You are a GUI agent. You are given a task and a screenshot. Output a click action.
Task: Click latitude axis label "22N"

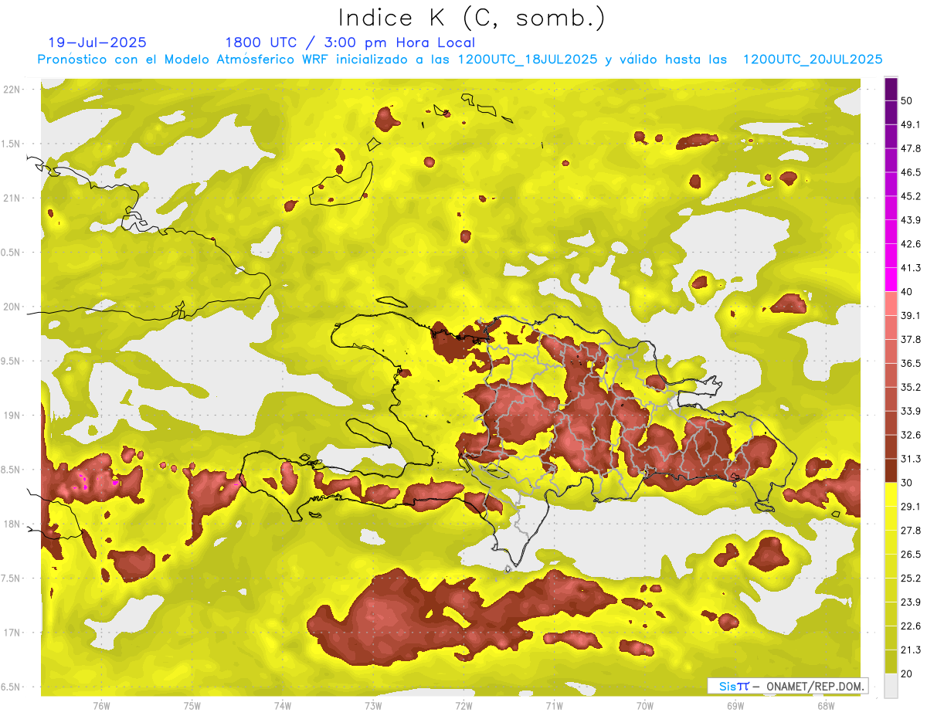tap(12, 90)
